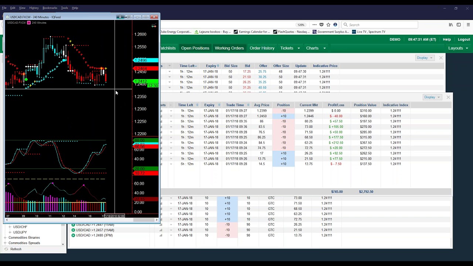Open the Earnings Calendar bookmark
This screenshot has width=473, height=266.
(252, 32)
